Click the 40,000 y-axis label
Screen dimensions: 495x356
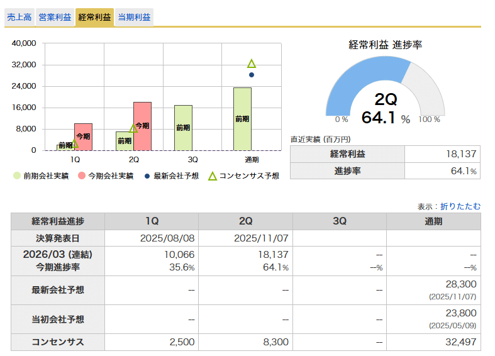click(x=24, y=43)
